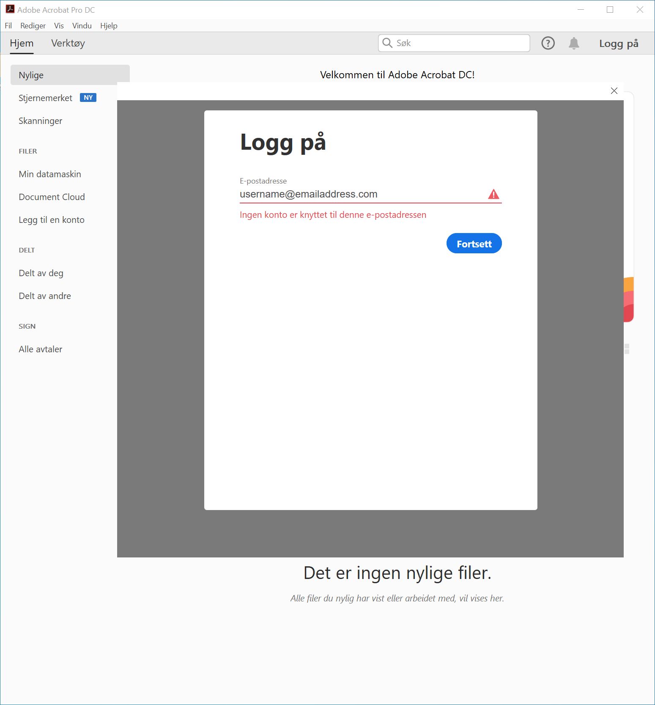Image resolution: width=655 pixels, height=705 pixels.
Task: Close the Adobe Acrobat window
Action: [640, 9]
